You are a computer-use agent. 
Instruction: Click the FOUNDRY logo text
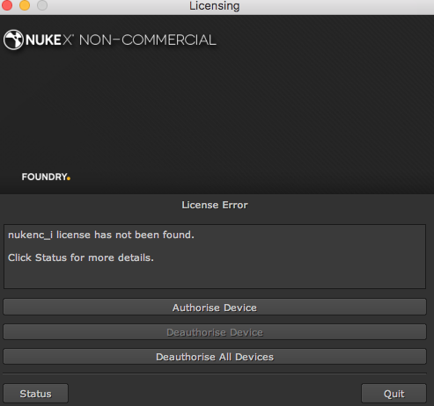point(46,177)
